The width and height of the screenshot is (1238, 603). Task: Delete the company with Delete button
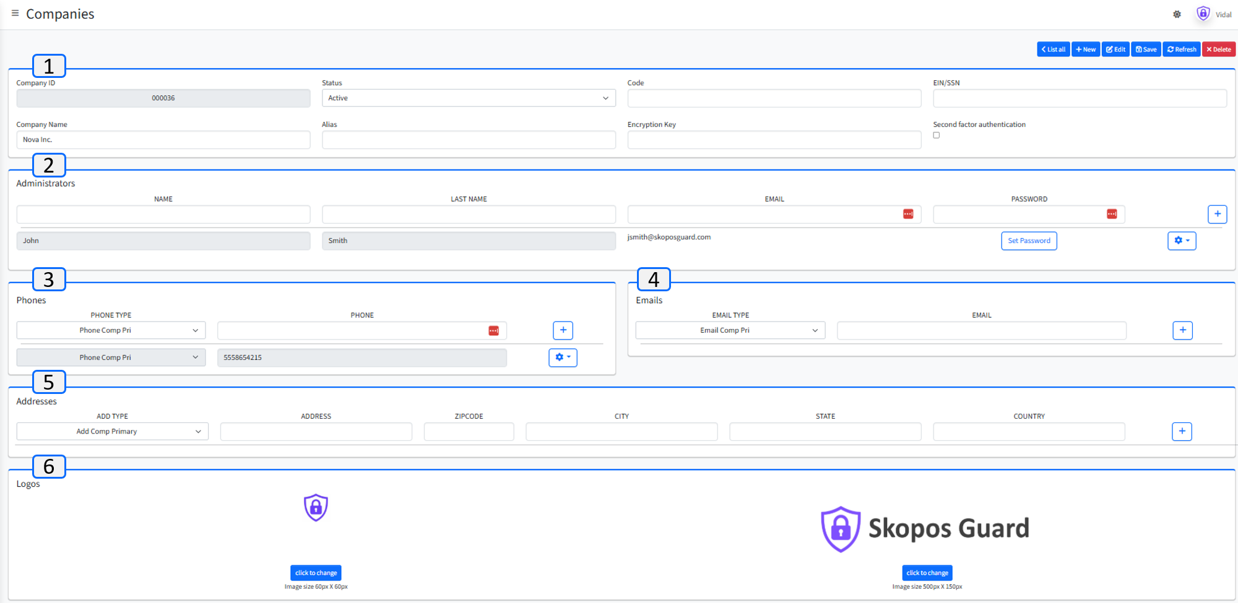[x=1219, y=49]
